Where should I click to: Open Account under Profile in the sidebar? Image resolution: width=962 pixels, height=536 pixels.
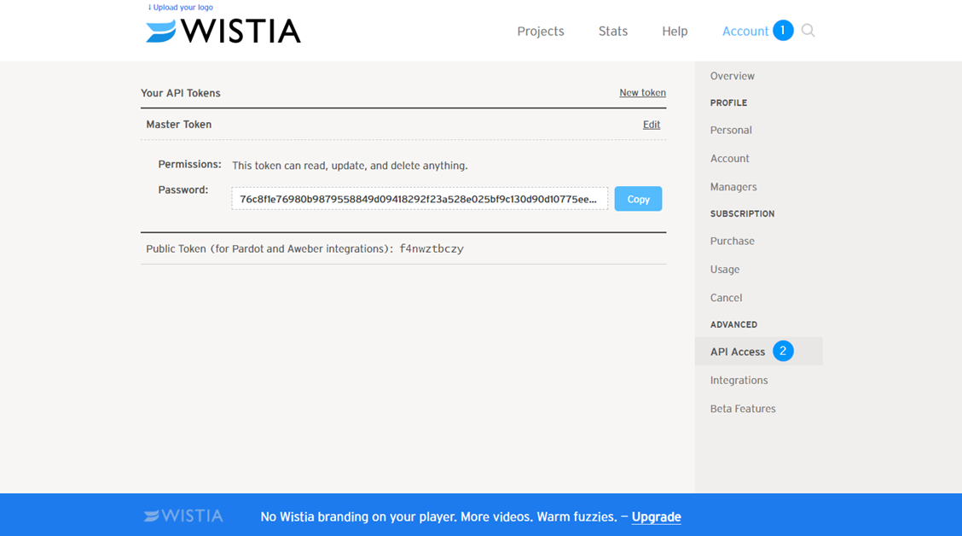(729, 159)
